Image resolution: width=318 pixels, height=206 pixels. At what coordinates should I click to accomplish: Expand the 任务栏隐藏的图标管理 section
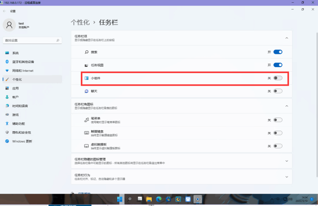286,161
